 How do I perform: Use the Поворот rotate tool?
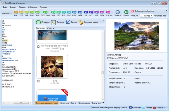pos(43,22)
